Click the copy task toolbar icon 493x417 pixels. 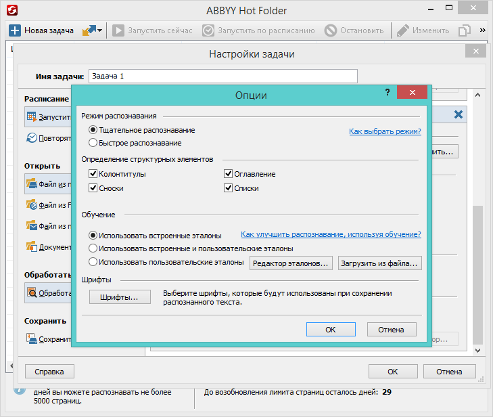coord(465,30)
